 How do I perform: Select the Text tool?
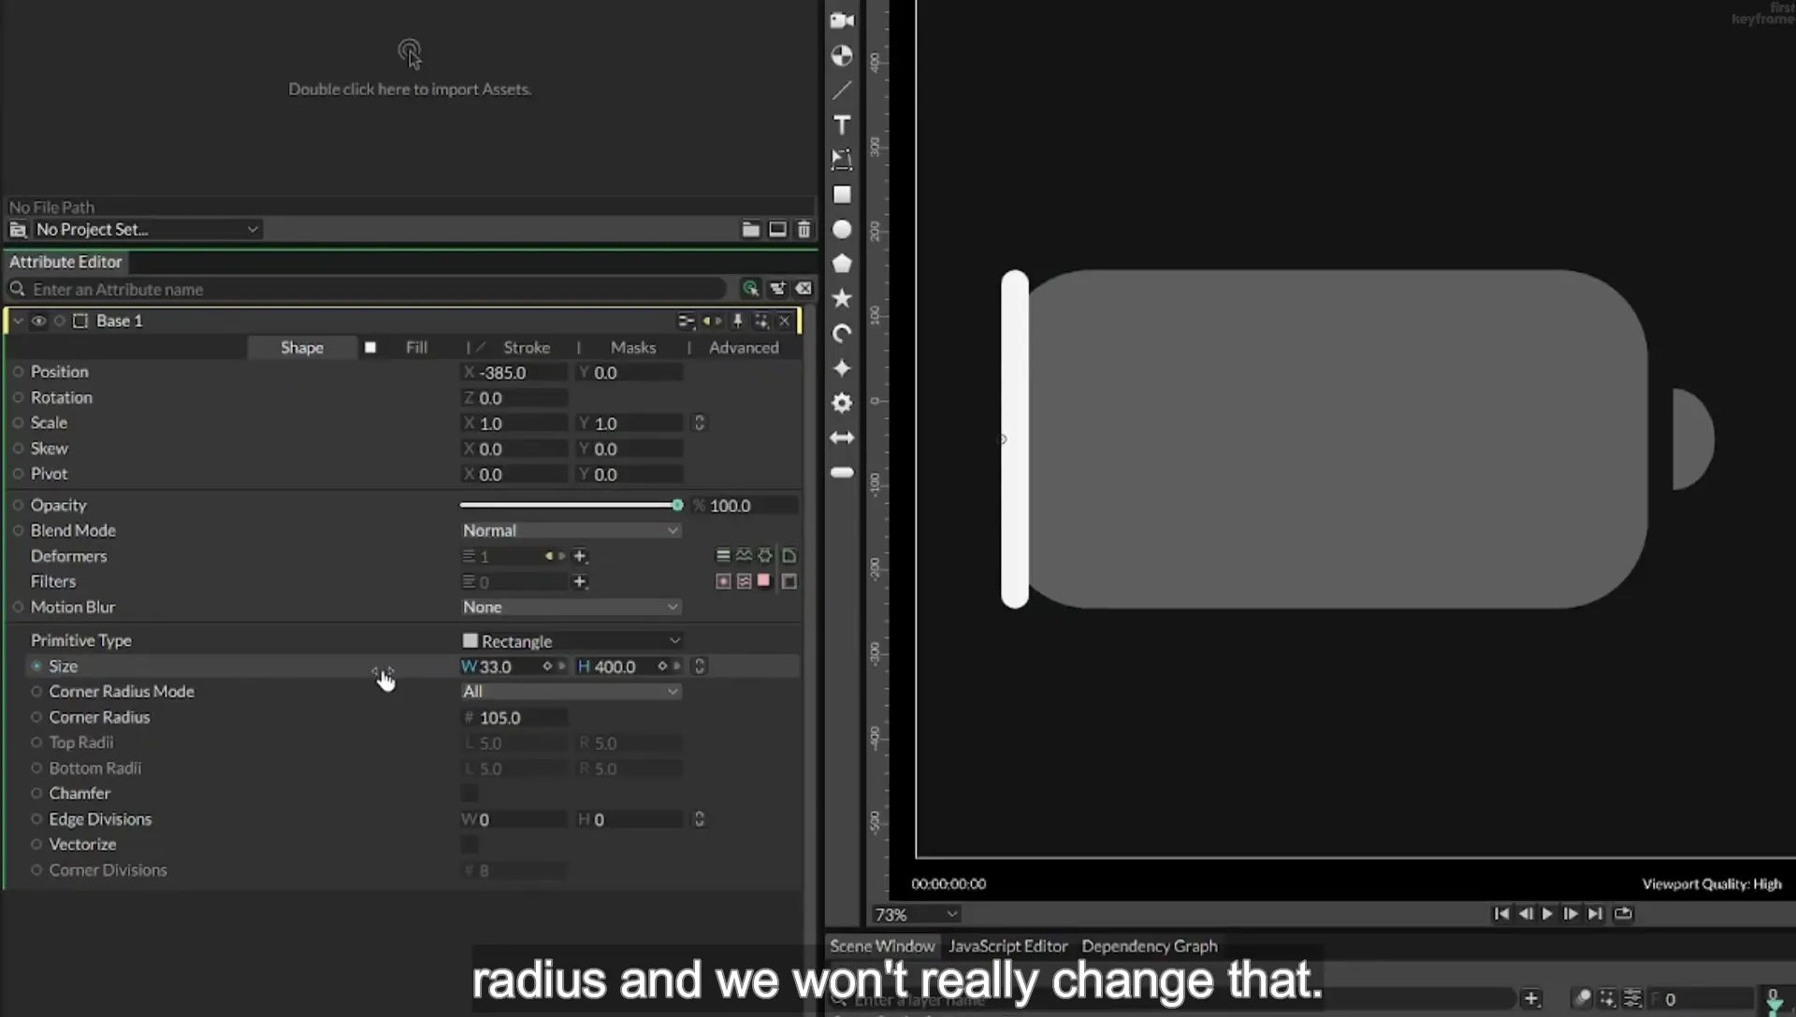842,125
